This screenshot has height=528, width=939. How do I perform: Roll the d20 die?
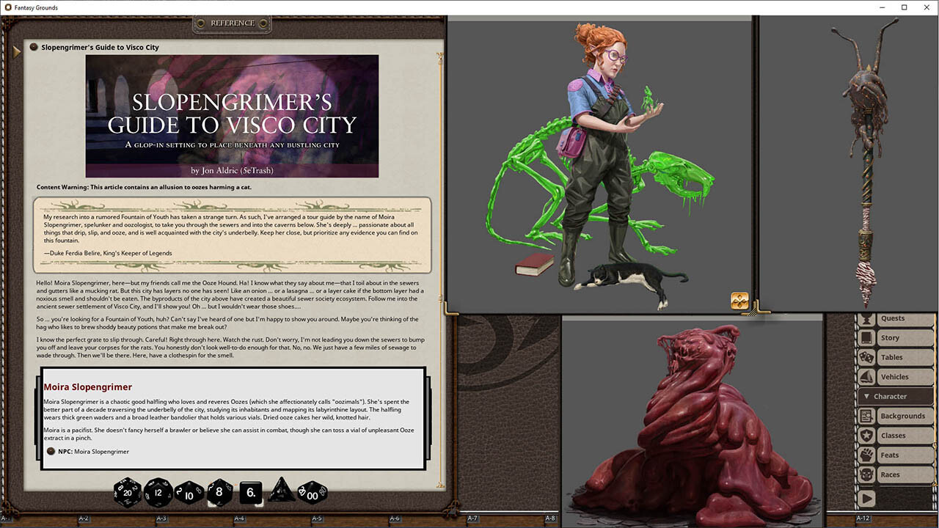click(x=128, y=493)
